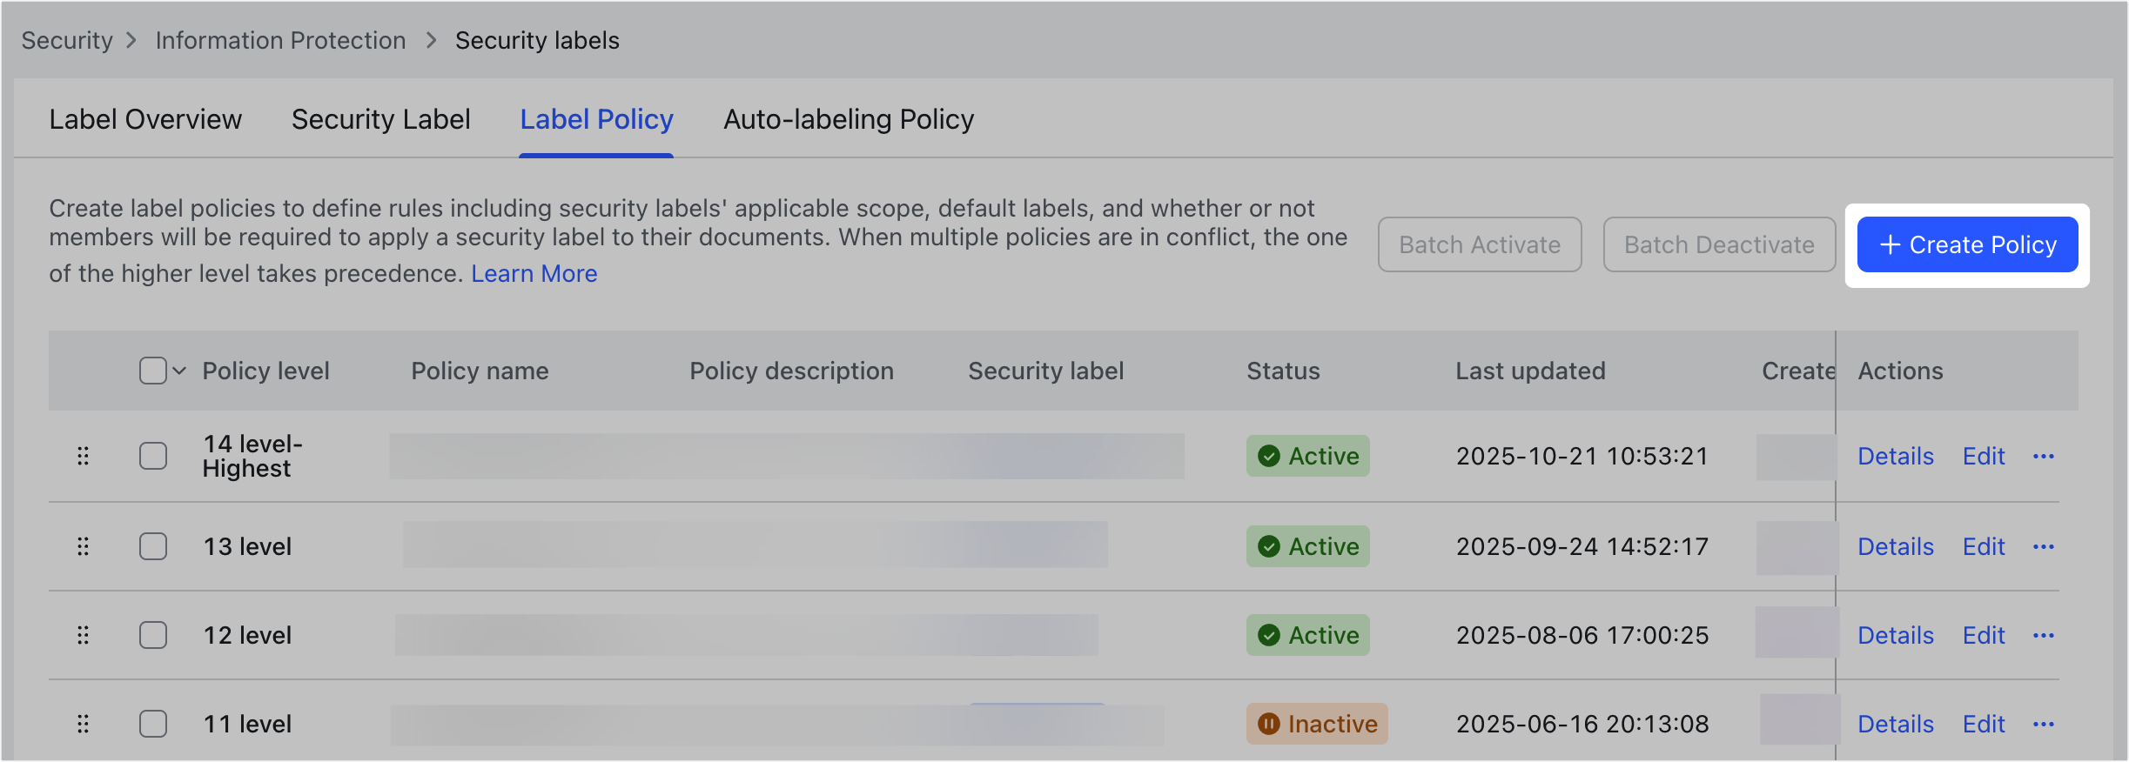View Details of 13 level policy
The image size is (2129, 762).
click(1896, 546)
